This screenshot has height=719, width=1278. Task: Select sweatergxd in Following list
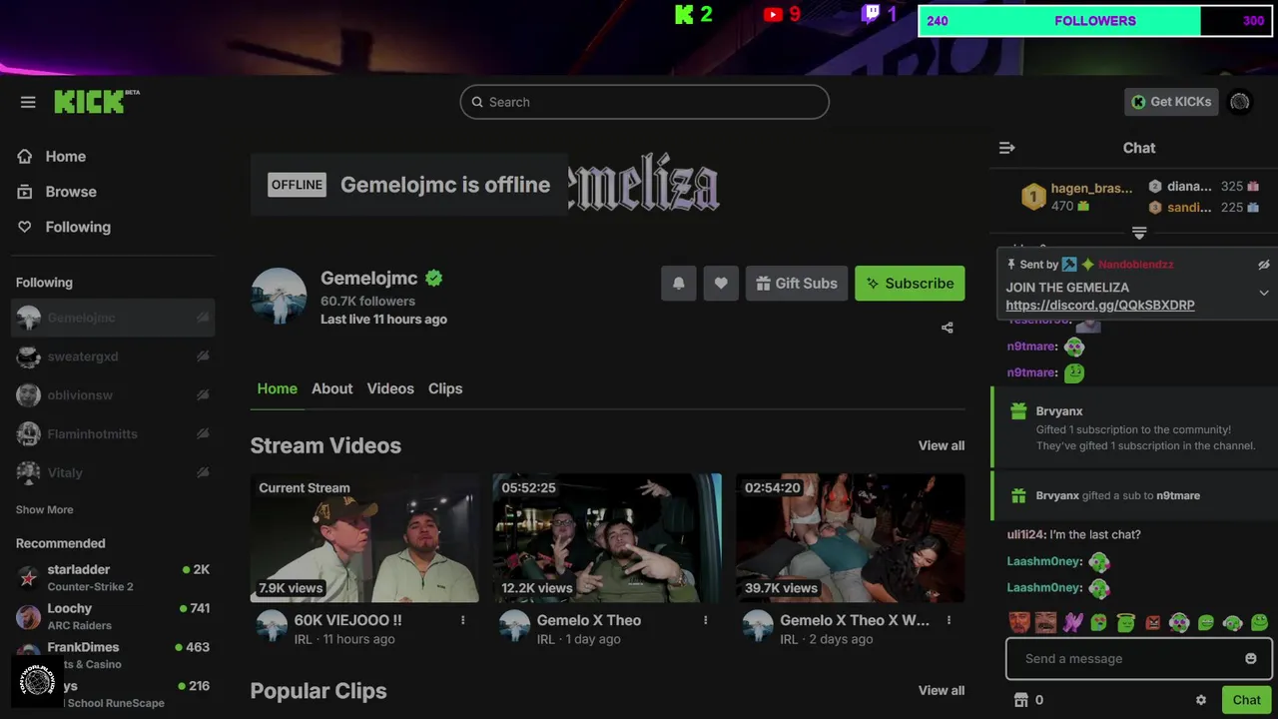(x=113, y=357)
